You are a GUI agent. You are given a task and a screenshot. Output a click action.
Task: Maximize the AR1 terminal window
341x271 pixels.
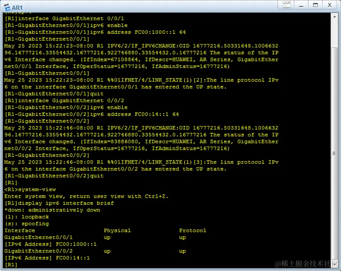315,5
